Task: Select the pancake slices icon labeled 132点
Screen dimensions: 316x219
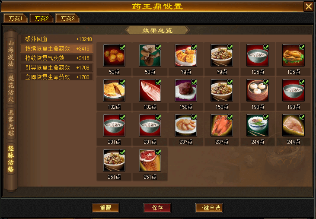Action: click(114, 90)
